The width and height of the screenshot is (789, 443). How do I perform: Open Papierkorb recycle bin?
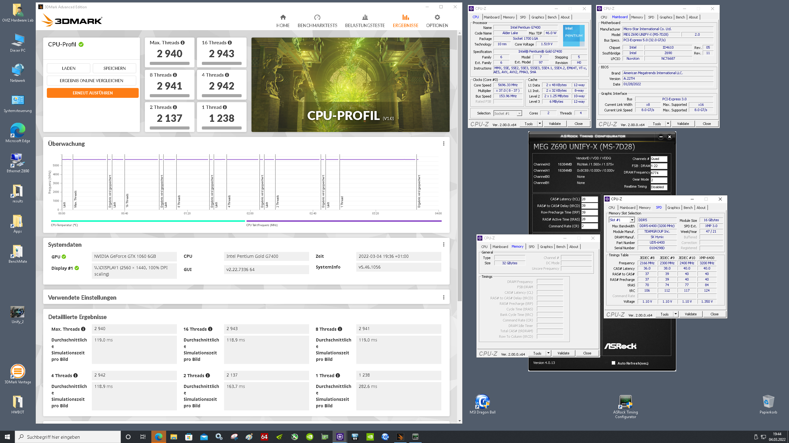pyautogui.click(x=768, y=404)
